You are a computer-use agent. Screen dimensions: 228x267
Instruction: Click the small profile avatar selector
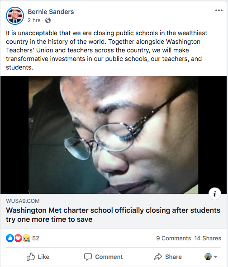click(x=208, y=257)
